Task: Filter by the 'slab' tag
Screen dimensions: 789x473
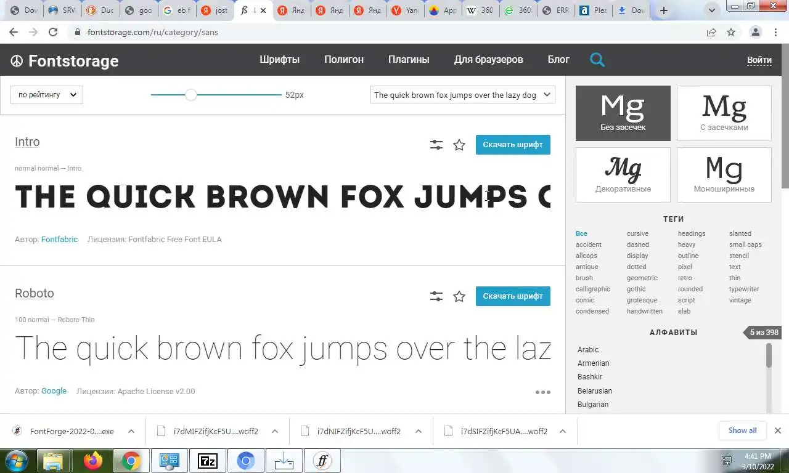Action: point(684,311)
